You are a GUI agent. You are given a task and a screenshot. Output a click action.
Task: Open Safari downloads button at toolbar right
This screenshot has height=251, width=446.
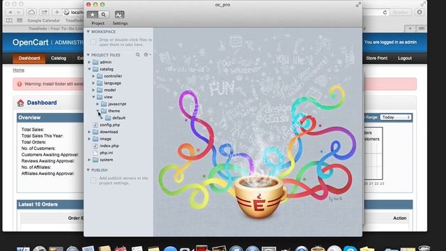point(420,13)
